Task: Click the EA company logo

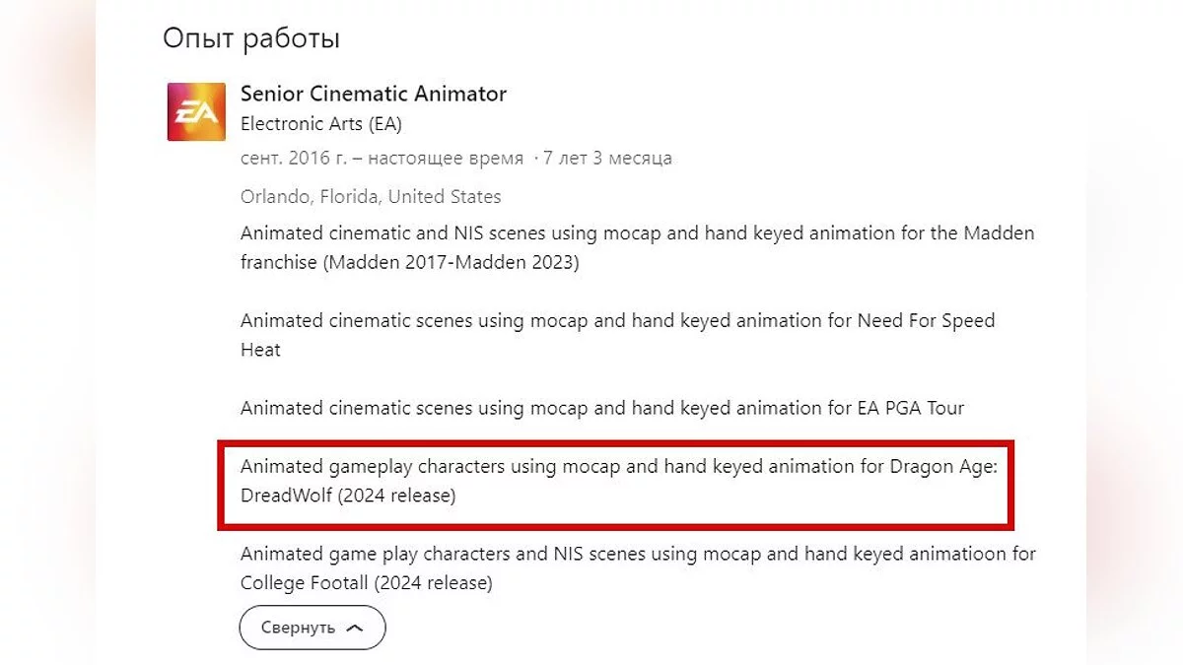Action: click(196, 111)
